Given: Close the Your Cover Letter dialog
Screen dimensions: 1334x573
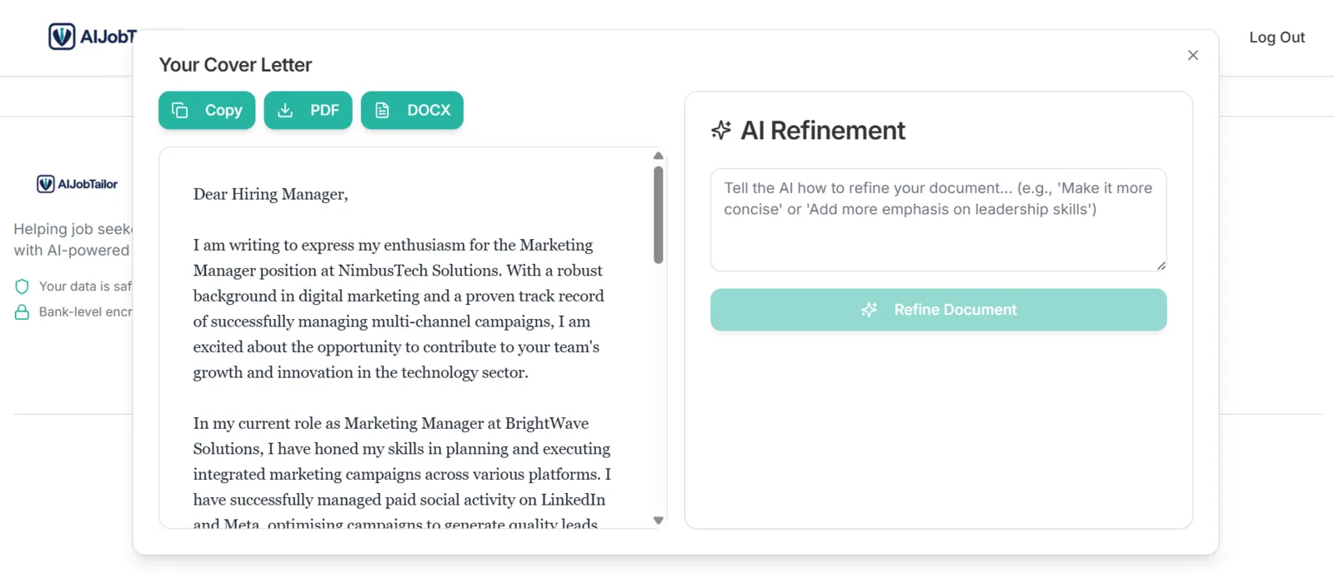Looking at the screenshot, I should point(1193,55).
